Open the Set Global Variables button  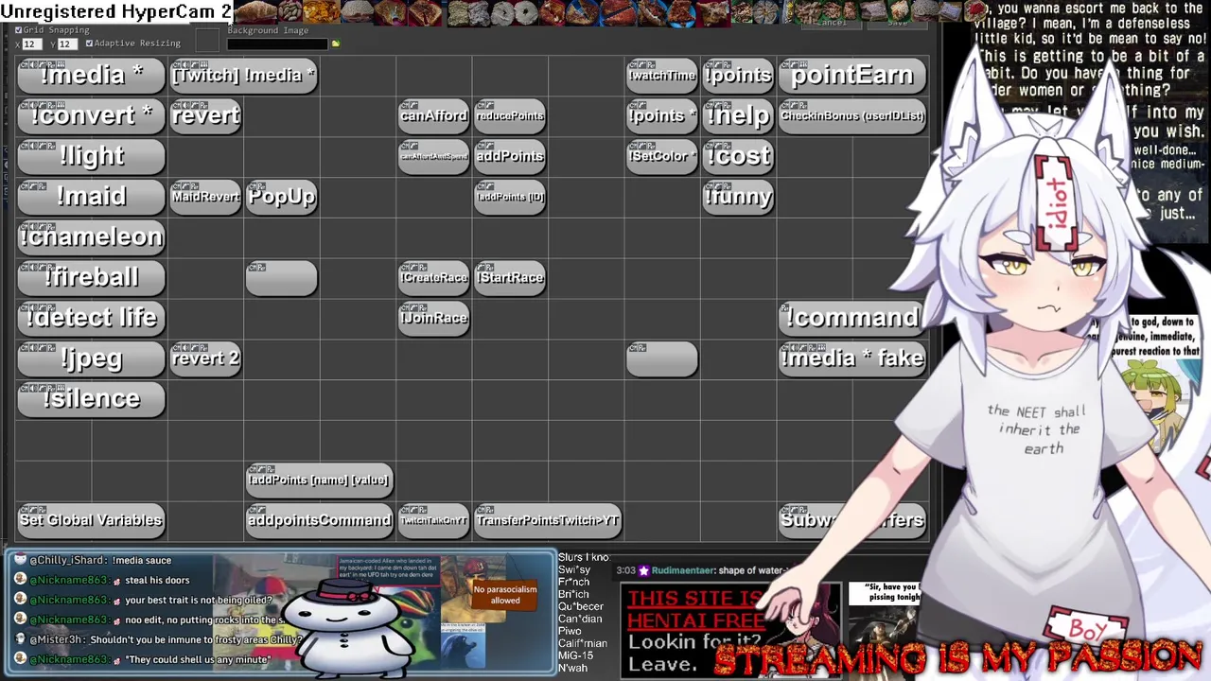[x=92, y=520]
